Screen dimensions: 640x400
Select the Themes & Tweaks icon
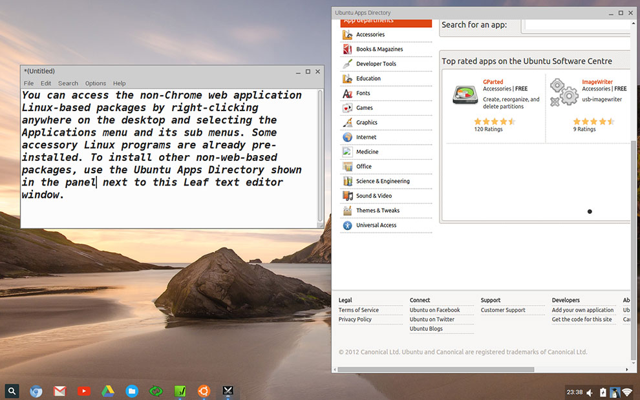pos(347,211)
